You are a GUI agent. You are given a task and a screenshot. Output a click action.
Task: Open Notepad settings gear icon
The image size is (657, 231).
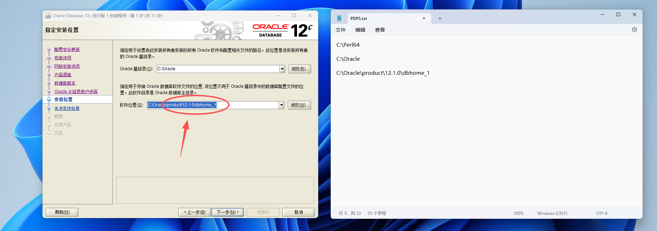point(635,29)
